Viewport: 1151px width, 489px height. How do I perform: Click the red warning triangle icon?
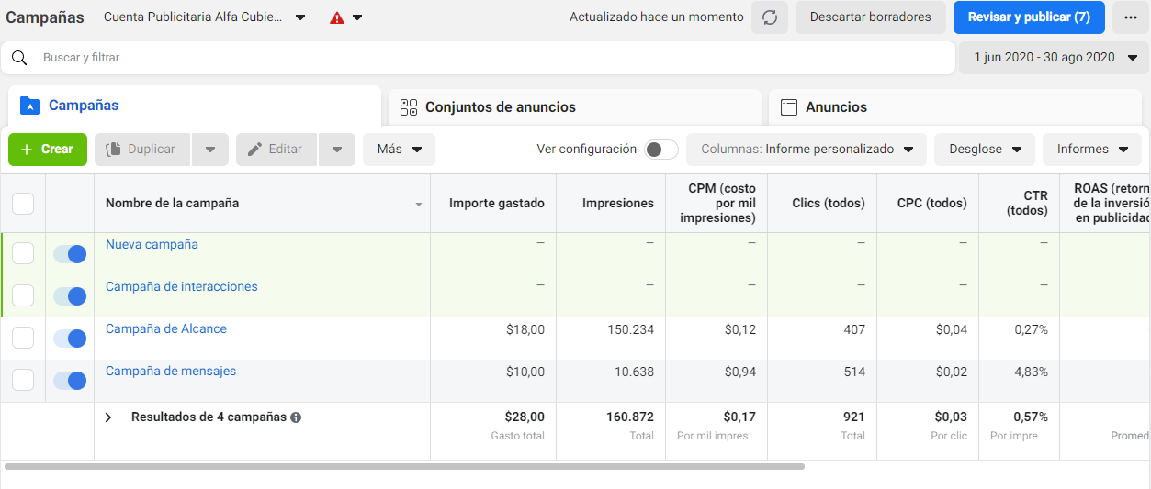coord(337,17)
